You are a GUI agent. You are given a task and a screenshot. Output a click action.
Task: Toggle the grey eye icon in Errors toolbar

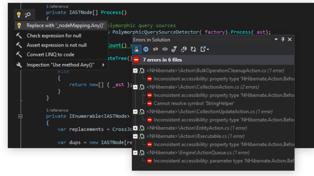165,49
